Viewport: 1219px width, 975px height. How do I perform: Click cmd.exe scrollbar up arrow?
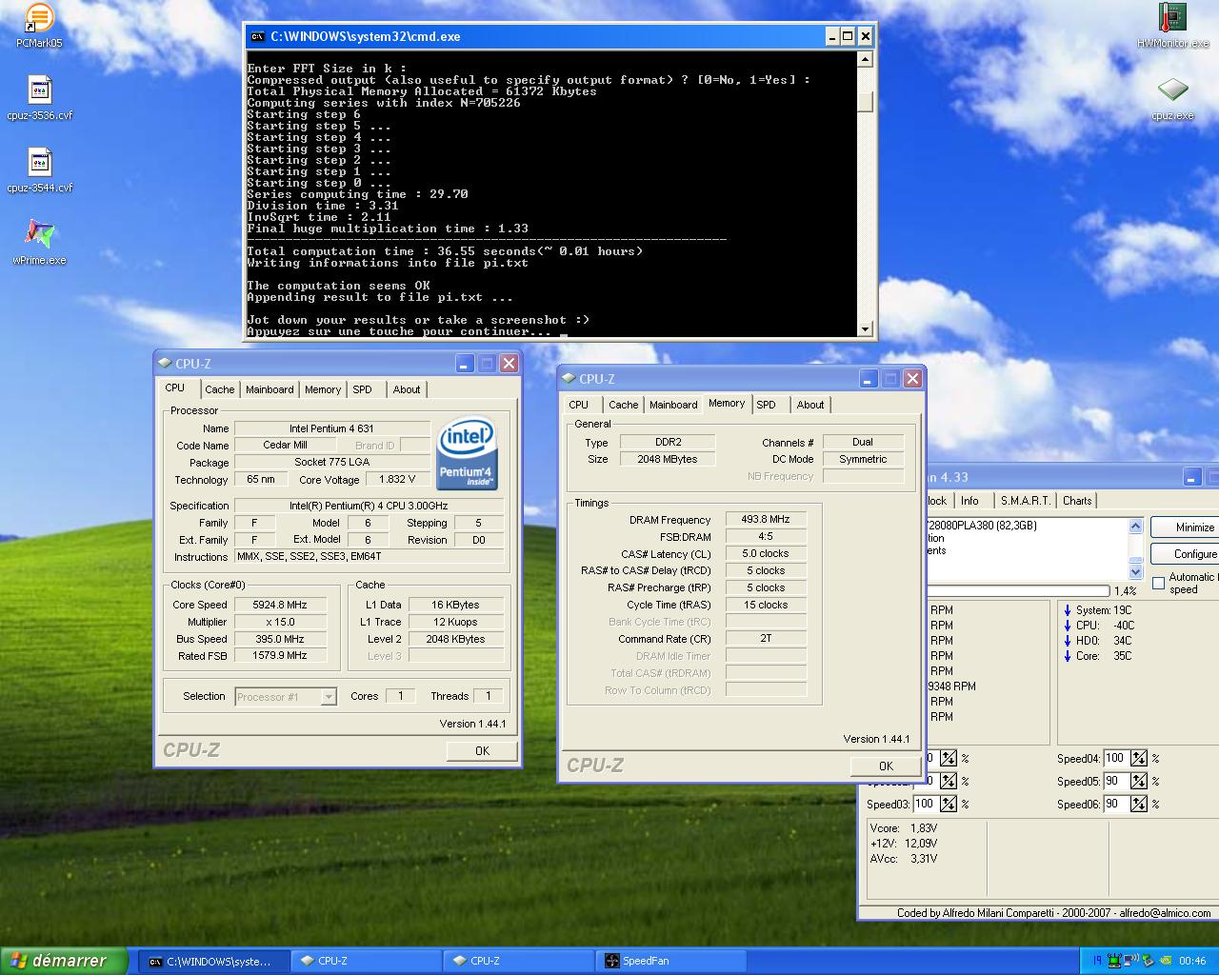pyautogui.click(x=865, y=59)
